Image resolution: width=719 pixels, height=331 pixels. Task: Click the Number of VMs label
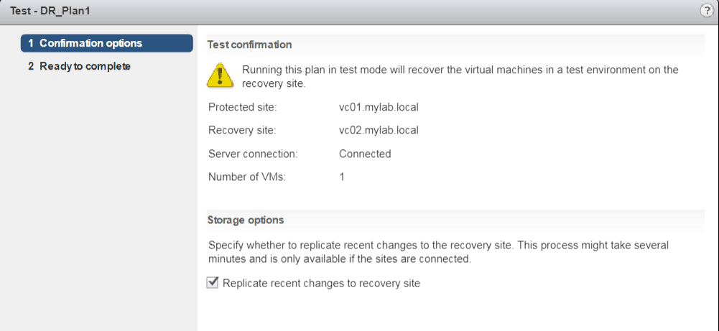pyautogui.click(x=246, y=177)
